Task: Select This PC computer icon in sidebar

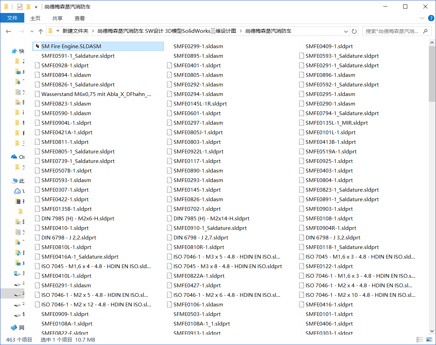Action: (15, 181)
